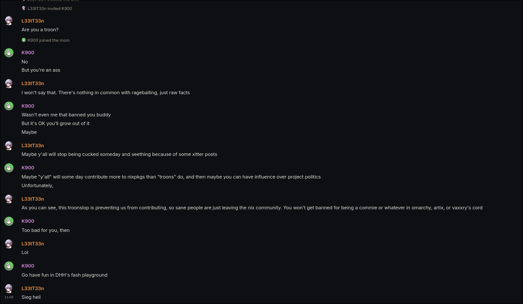Open K900 username above "Too bad for you, then"
This screenshot has width=523, height=304.
tap(28, 221)
